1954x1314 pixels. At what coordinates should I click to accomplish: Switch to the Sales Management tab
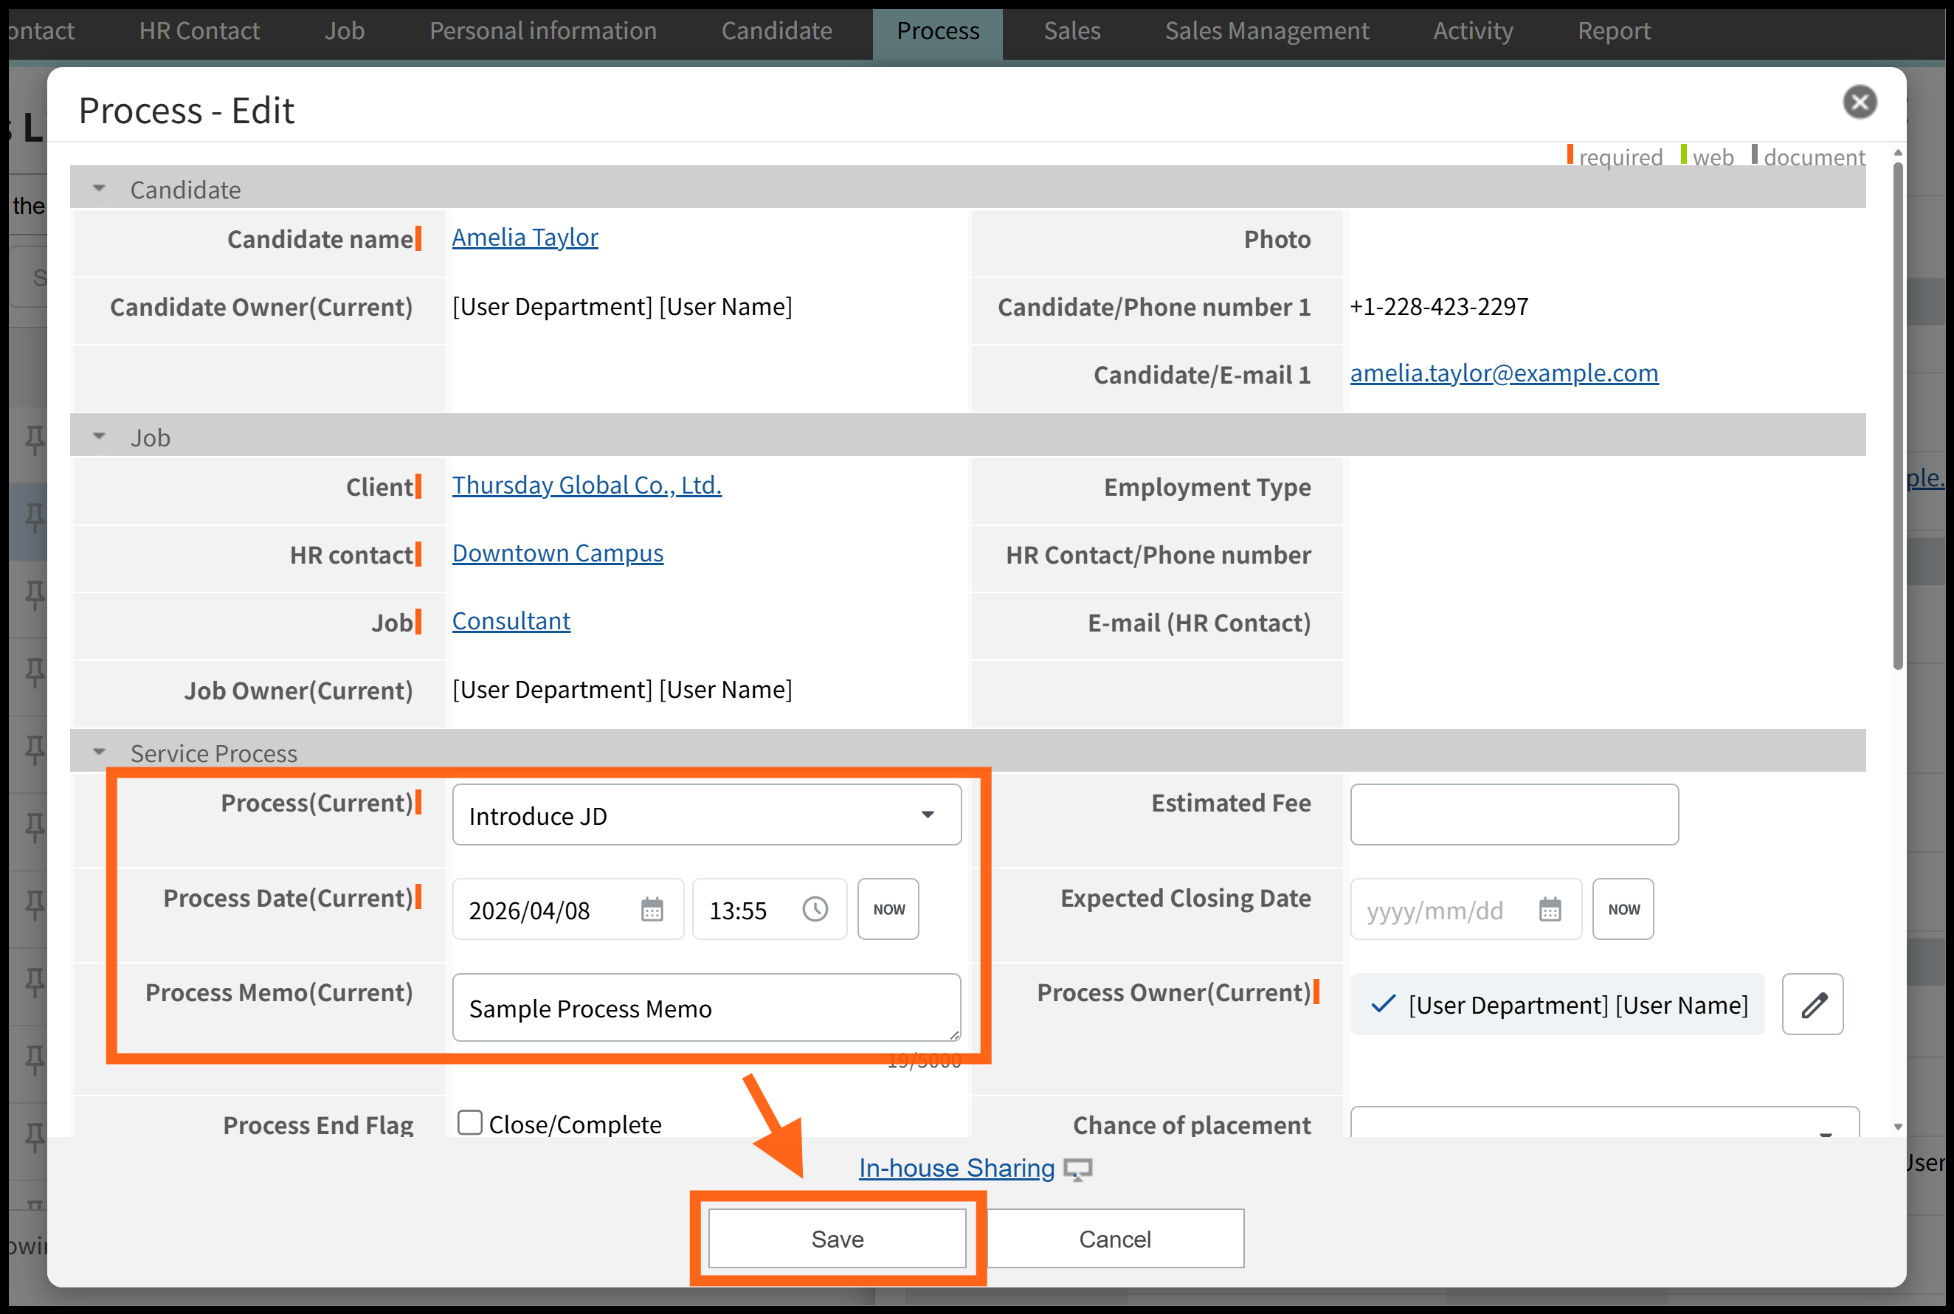pyautogui.click(x=1266, y=31)
